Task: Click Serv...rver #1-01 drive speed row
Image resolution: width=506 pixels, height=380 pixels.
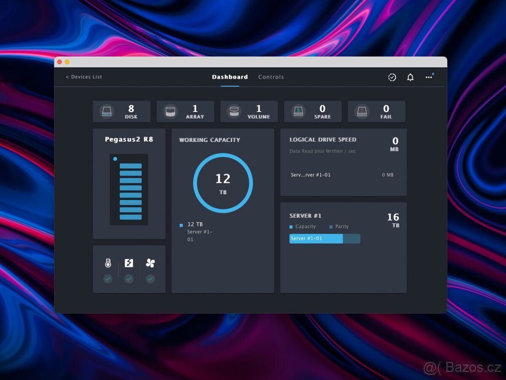Action: 311,175
